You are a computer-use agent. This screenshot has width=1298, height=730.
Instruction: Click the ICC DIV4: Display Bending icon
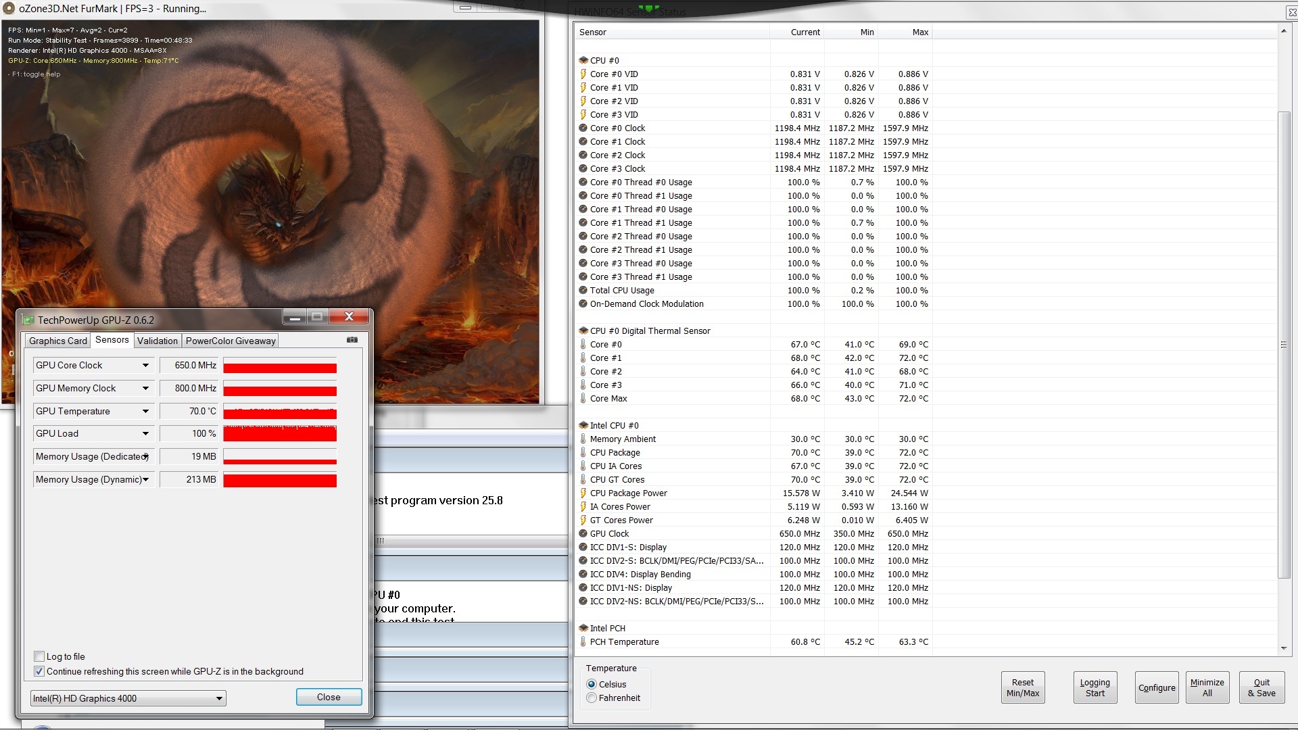point(583,574)
